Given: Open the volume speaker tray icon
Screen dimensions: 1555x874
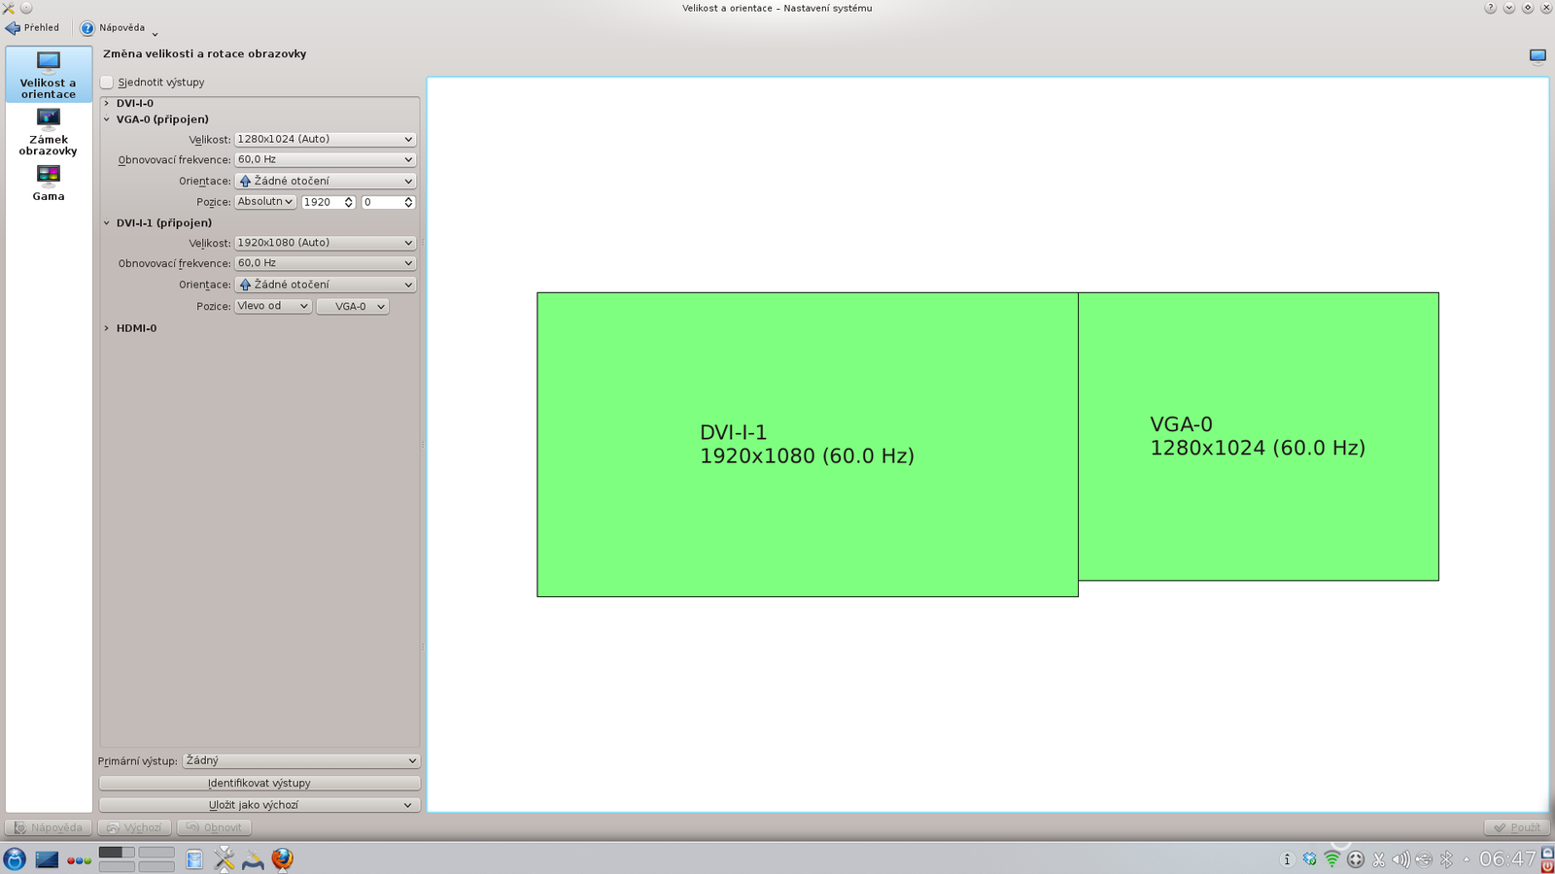Looking at the screenshot, I should coord(1400,859).
